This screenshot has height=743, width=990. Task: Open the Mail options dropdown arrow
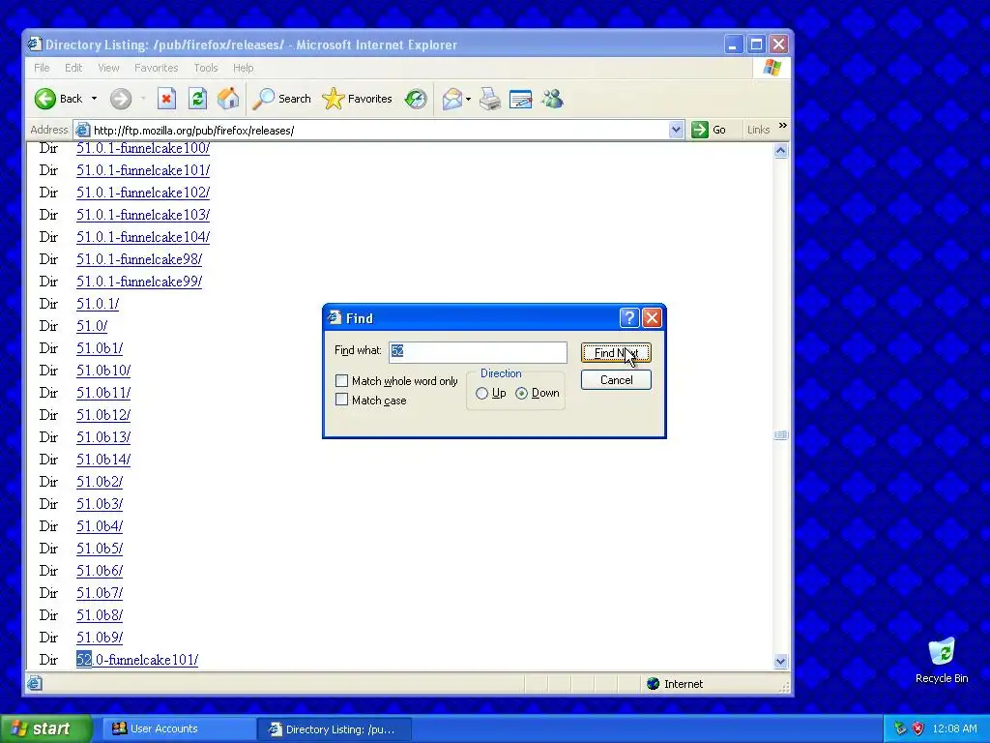click(468, 100)
